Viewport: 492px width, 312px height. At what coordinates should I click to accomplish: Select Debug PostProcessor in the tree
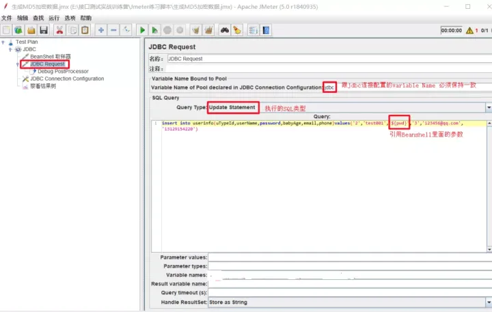[63, 71]
